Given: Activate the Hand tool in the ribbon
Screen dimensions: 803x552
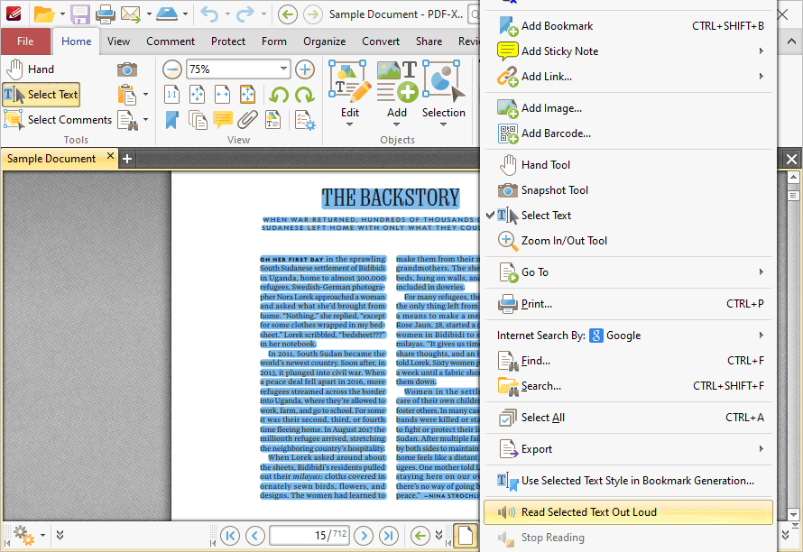Looking at the screenshot, I should (x=30, y=69).
